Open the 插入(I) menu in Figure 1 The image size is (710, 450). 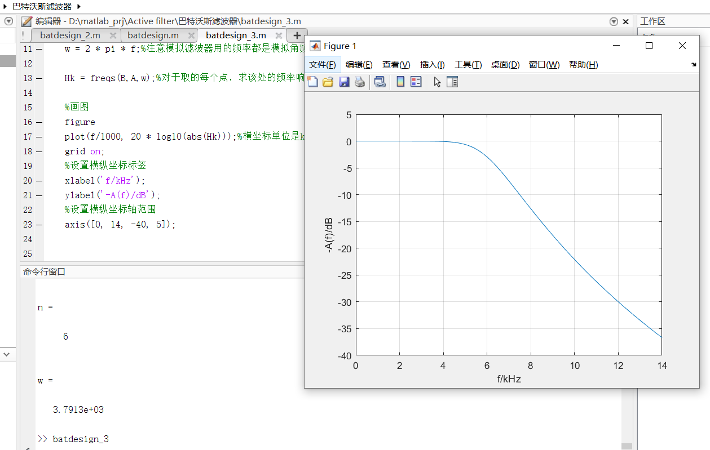click(433, 65)
